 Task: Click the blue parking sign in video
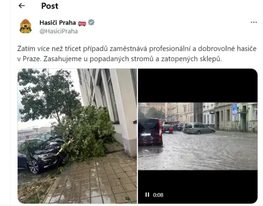pyautogui.click(x=235, y=110)
